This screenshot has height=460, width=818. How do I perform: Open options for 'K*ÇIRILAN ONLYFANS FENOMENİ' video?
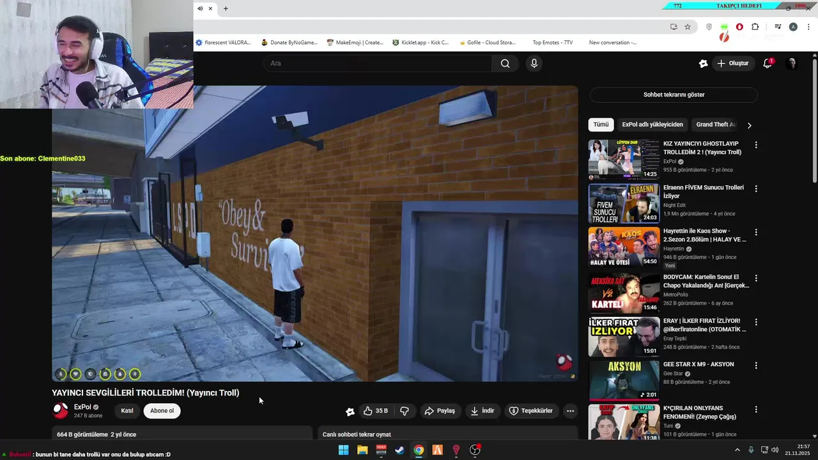tap(756, 409)
